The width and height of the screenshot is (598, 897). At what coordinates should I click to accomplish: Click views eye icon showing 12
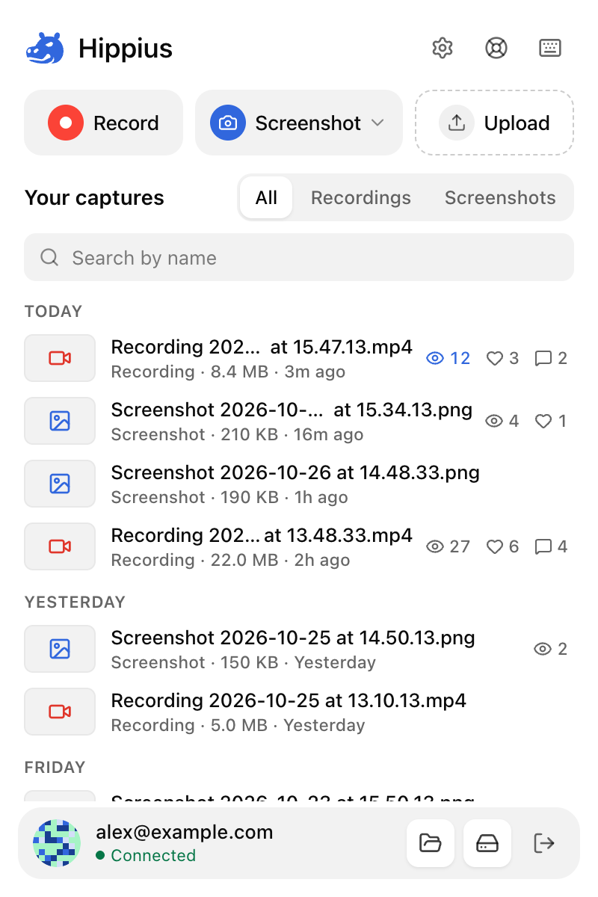[434, 358]
